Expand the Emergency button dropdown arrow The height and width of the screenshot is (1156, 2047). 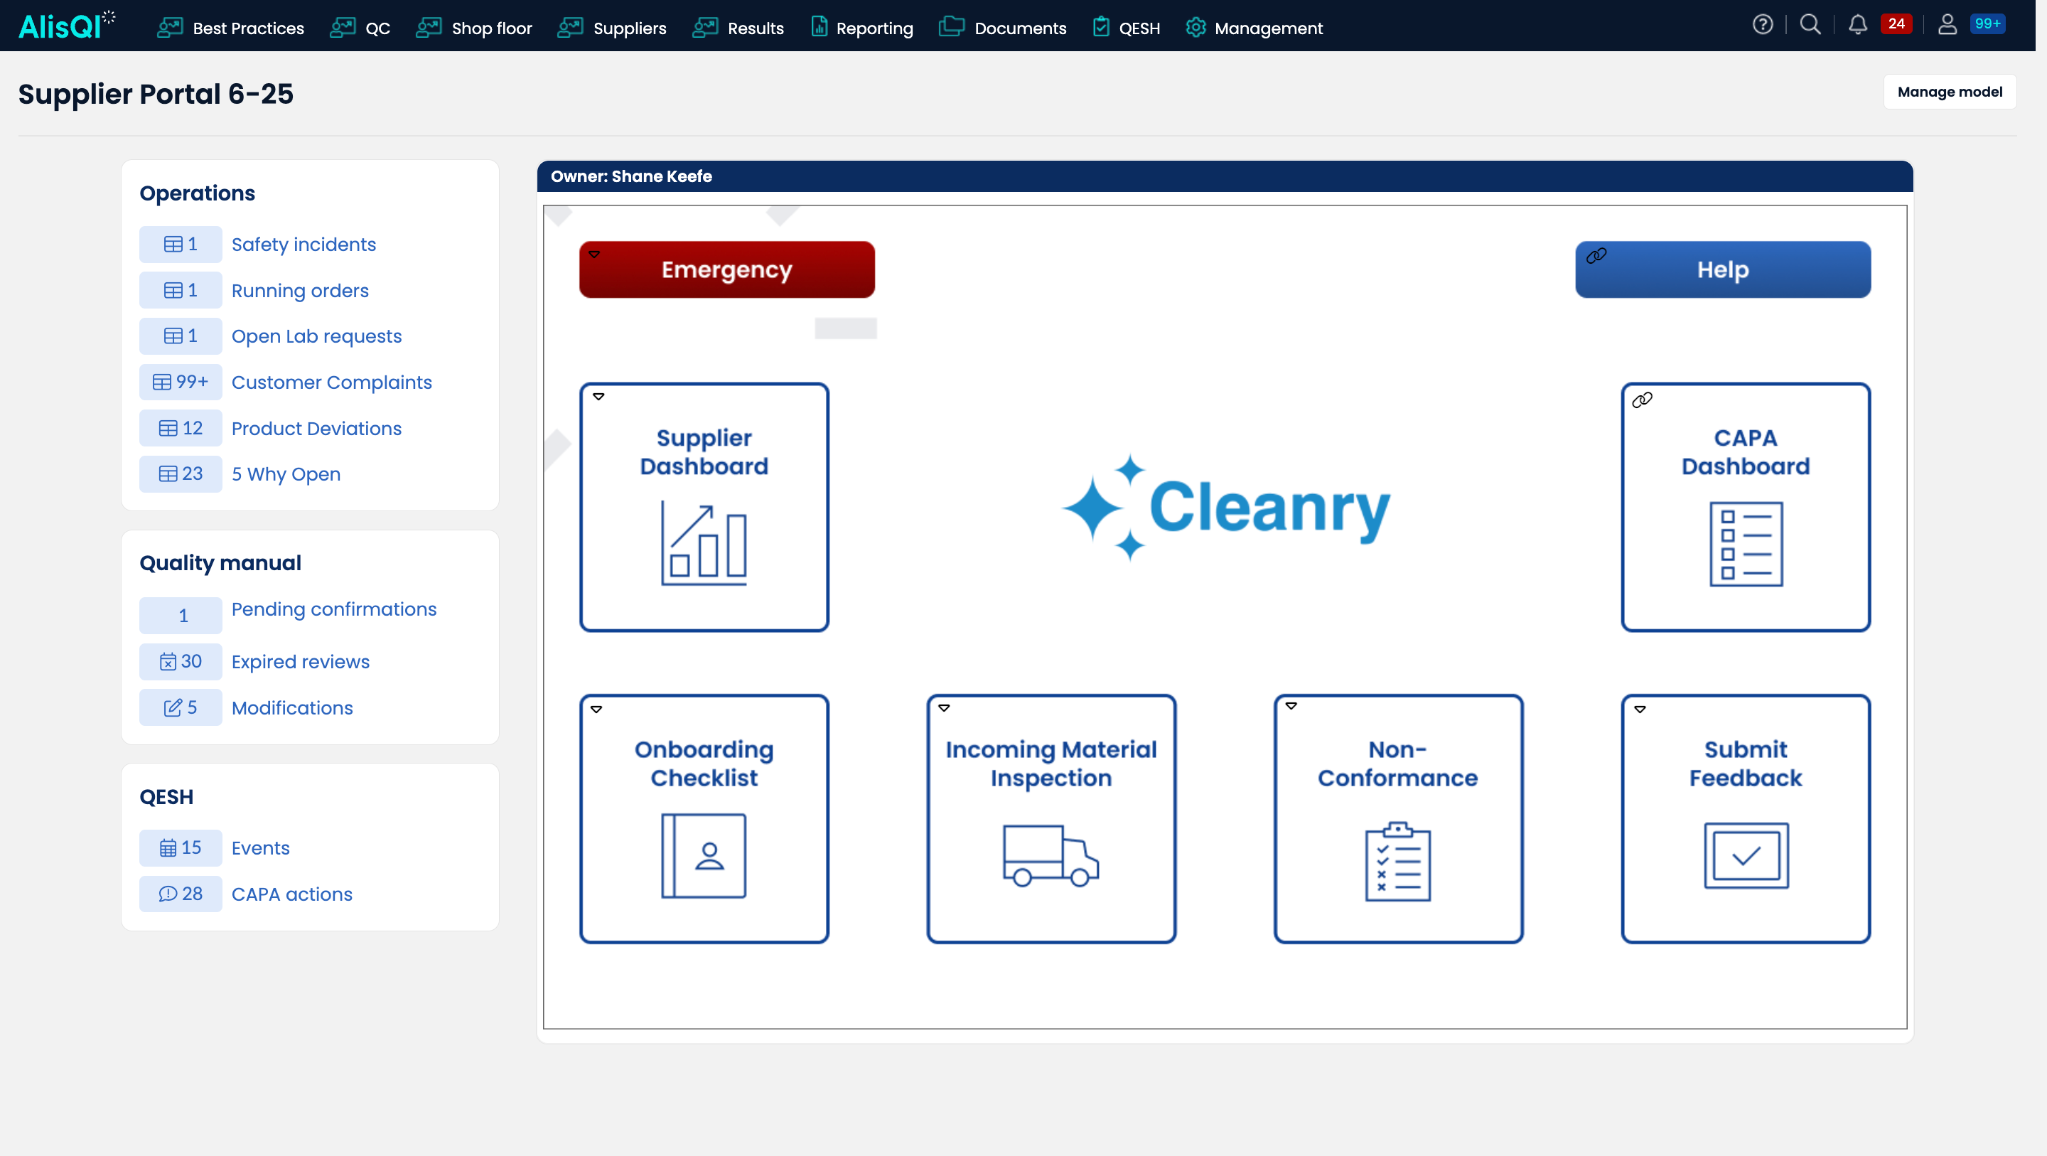pyautogui.click(x=594, y=255)
